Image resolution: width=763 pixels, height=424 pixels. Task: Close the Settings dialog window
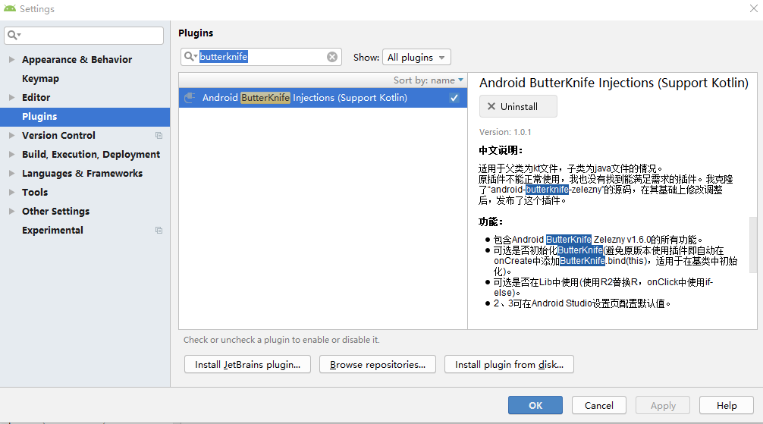(x=754, y=8)
